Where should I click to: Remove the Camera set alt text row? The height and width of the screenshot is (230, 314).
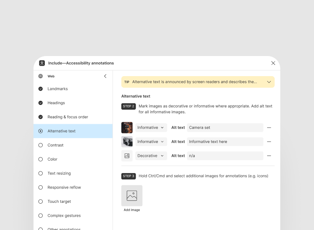point(269,128)
